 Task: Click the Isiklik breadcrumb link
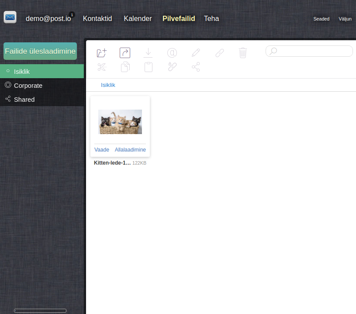(x=108, y=85)
